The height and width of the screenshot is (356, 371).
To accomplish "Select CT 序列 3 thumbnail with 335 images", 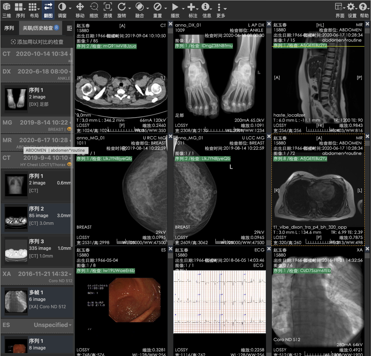I will click(x=37, y=248).
